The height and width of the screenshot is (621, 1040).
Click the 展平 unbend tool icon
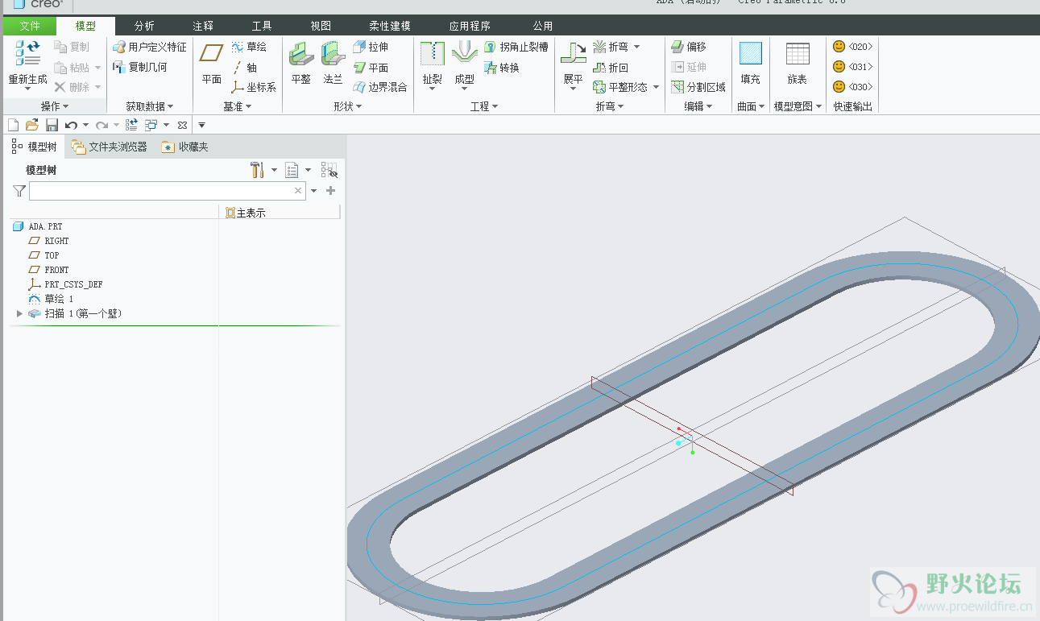point(574,54)
